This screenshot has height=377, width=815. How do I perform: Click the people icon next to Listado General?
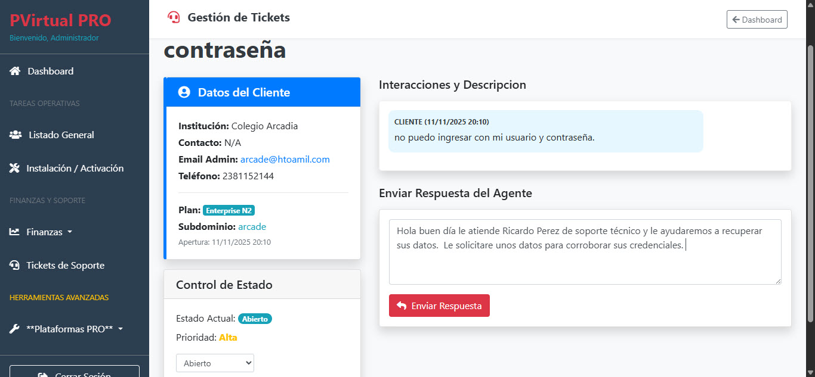pyautogui.click(x=14, y=135)
